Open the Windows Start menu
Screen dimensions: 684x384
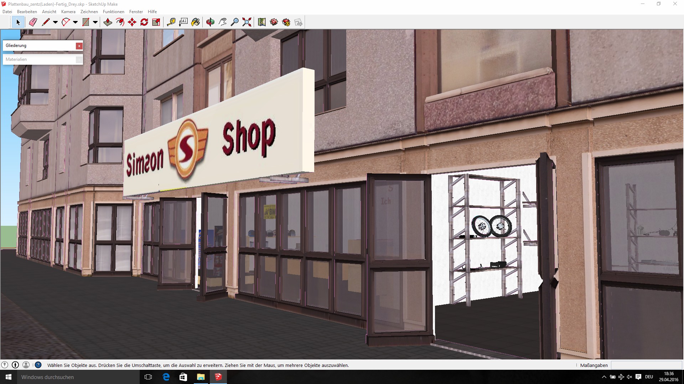(x=9, y=377)
